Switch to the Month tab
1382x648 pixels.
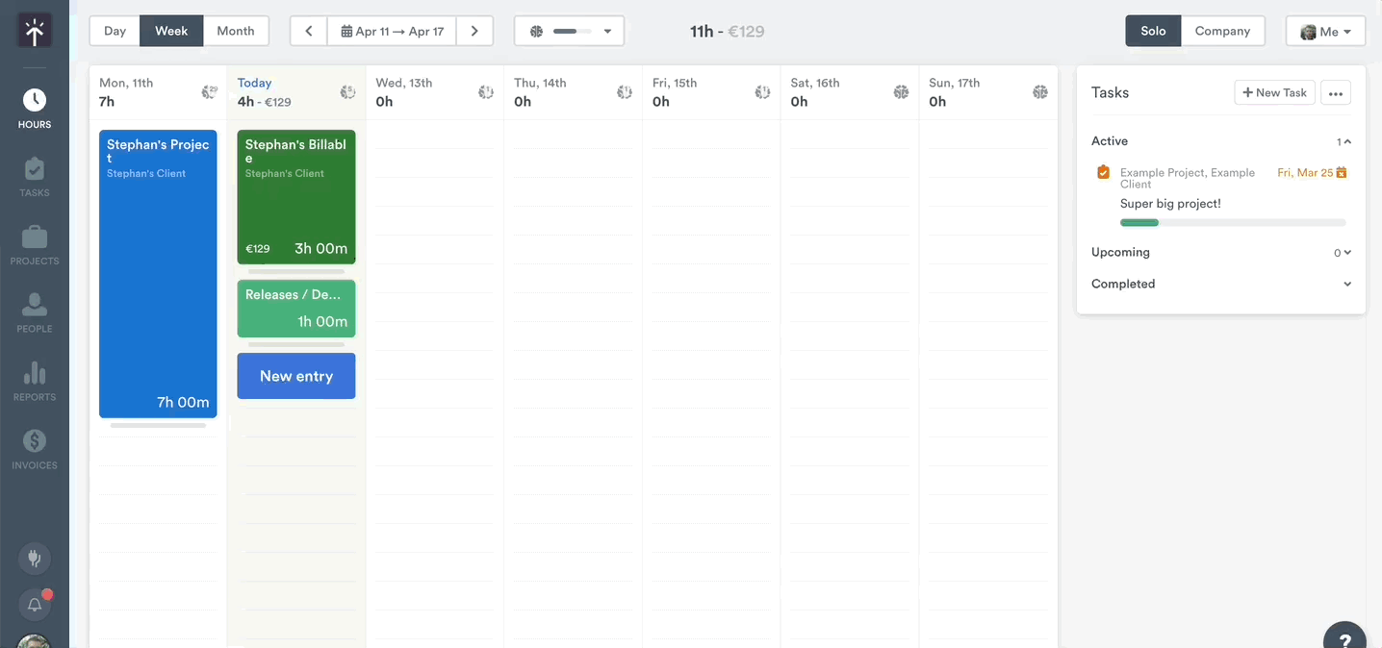[x=236, y=30]
